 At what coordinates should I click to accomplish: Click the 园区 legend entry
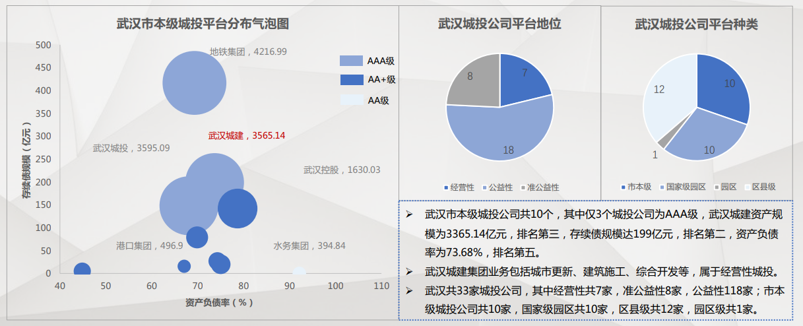(x=726, y=187)
